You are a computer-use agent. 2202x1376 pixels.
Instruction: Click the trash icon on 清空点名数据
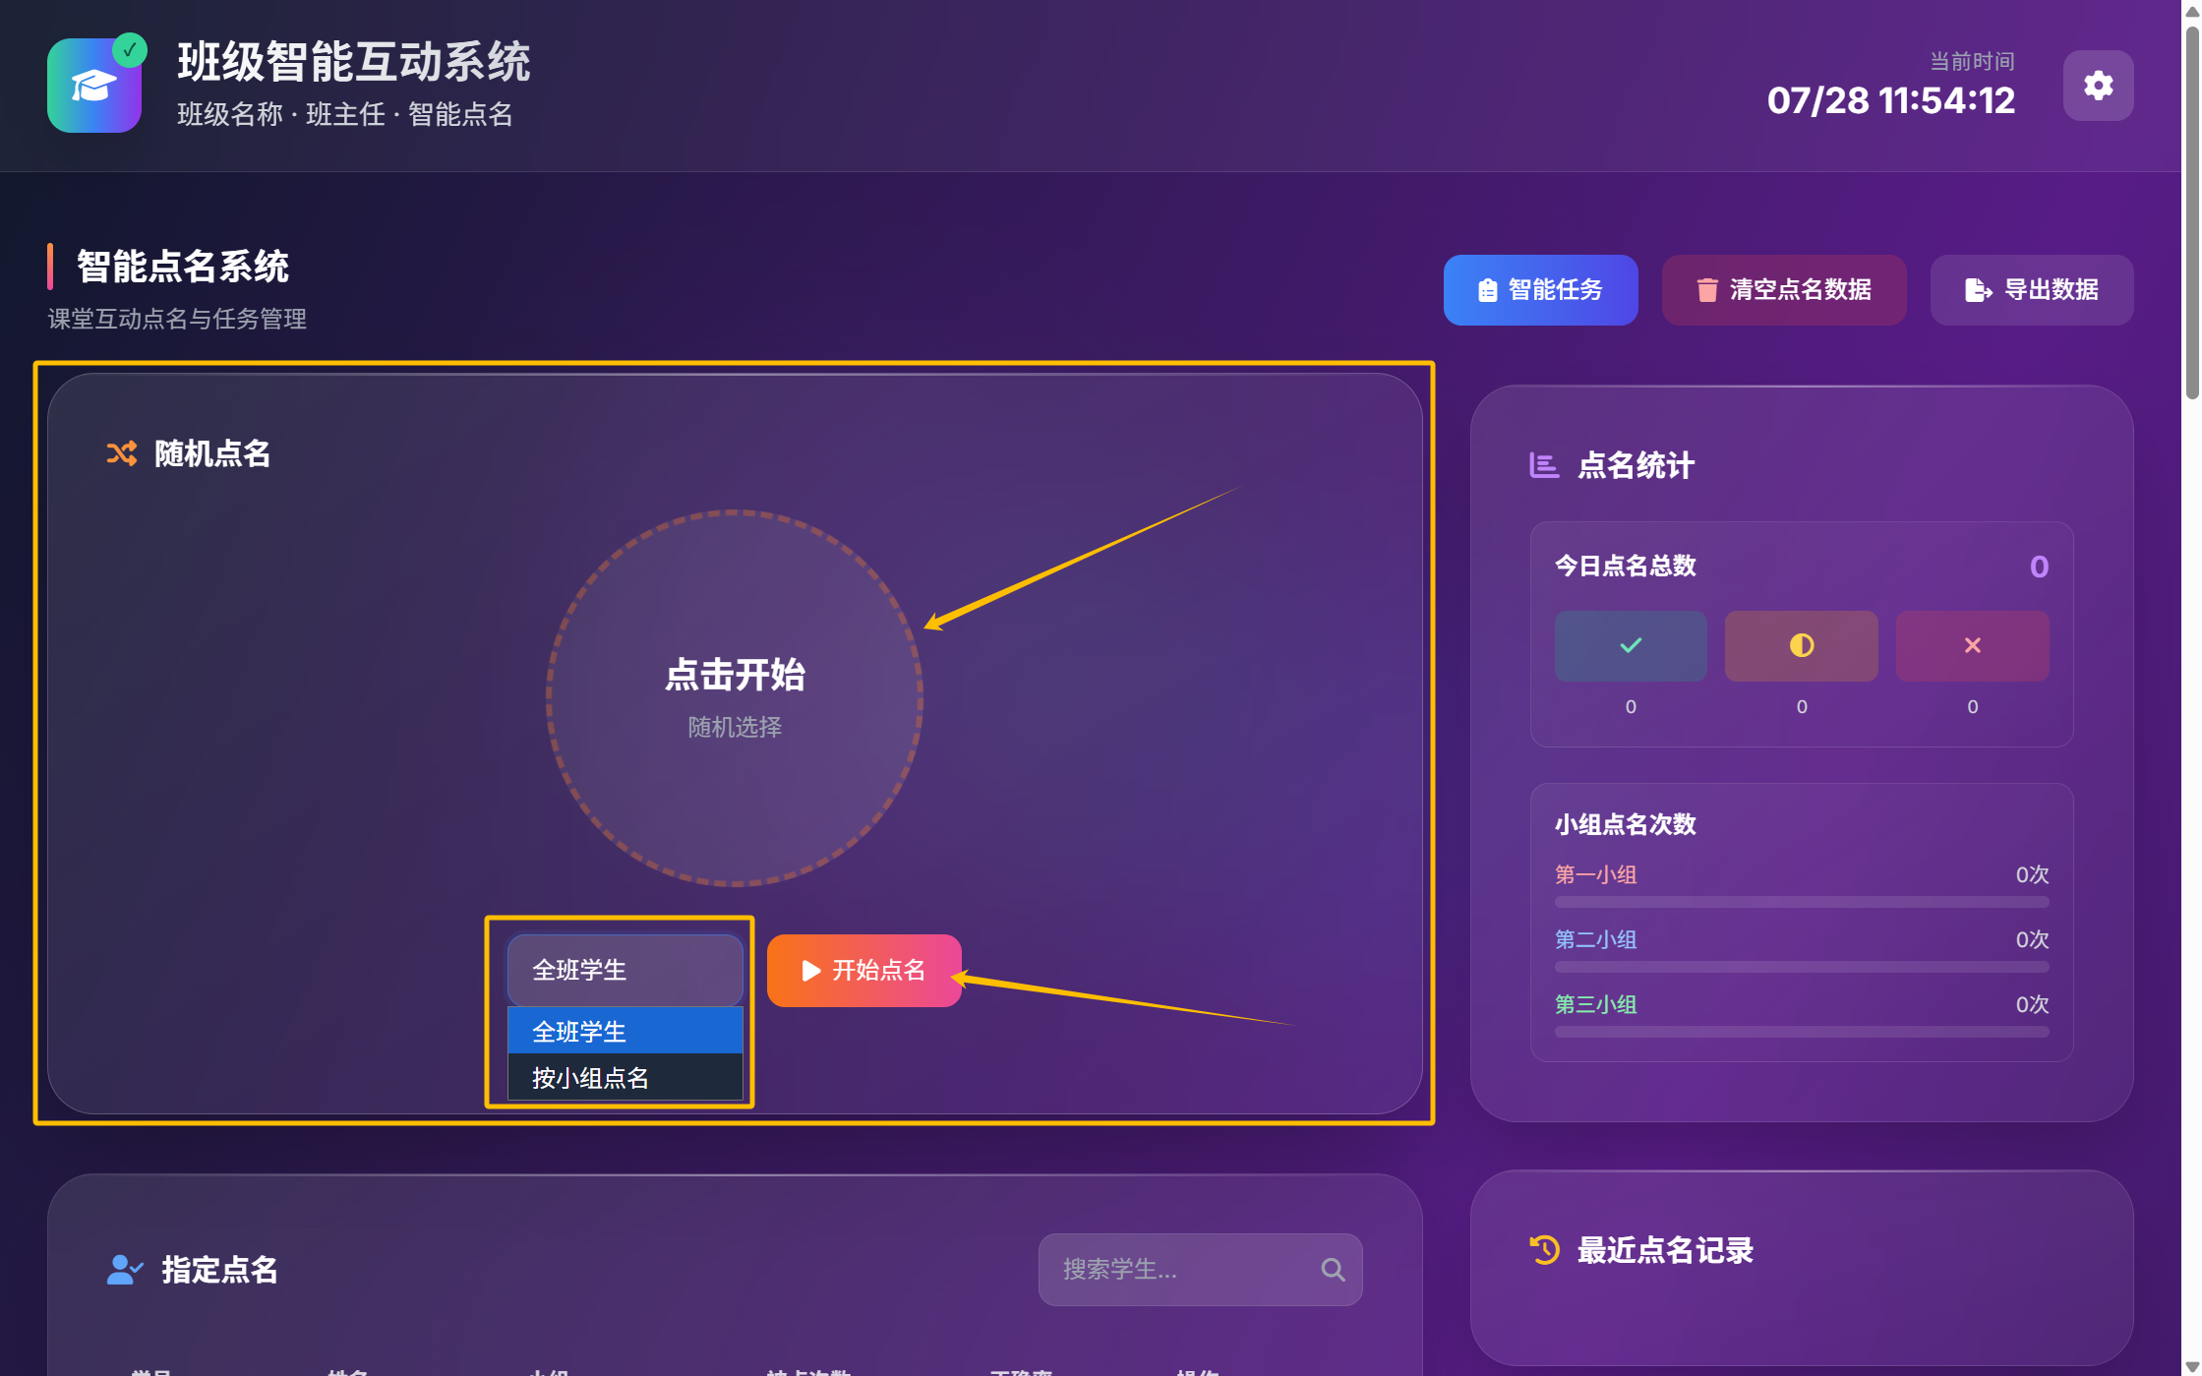pos(1707,290)
